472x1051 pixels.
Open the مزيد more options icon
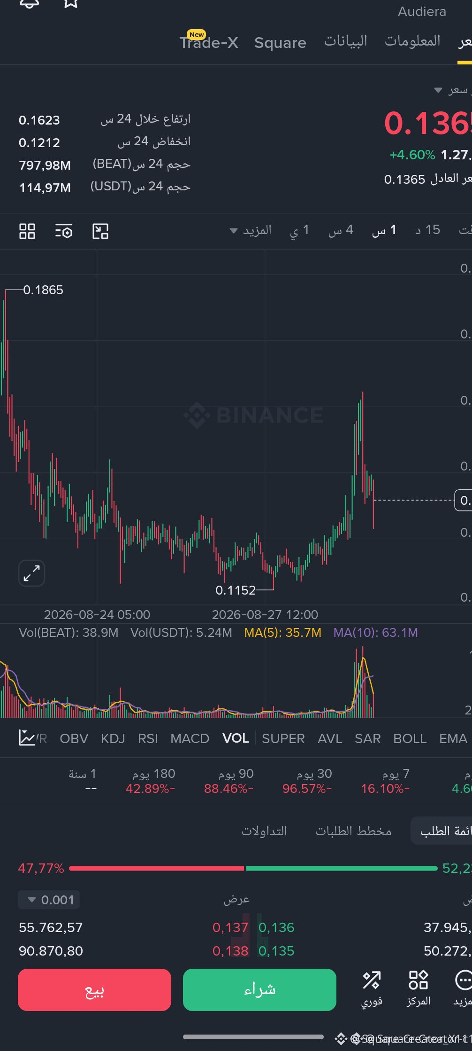coord(463,989)
